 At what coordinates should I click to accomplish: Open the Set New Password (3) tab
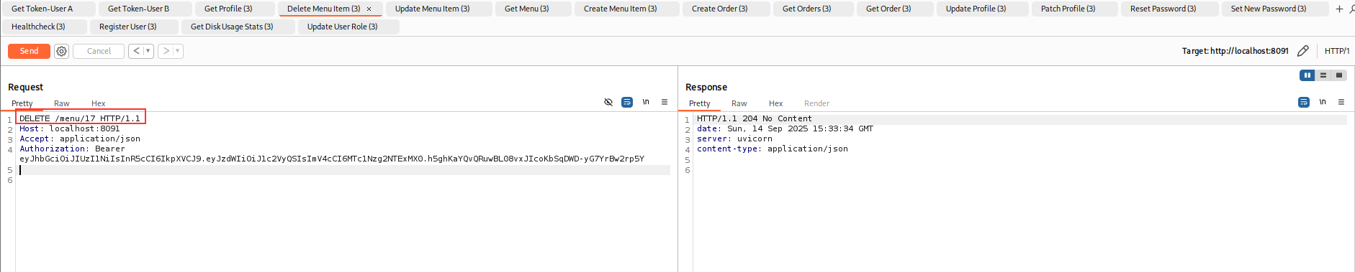point(1274,9)
